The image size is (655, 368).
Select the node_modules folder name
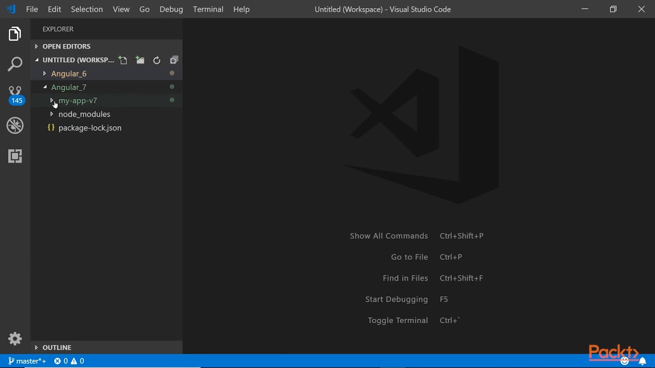tap(84, 114)
